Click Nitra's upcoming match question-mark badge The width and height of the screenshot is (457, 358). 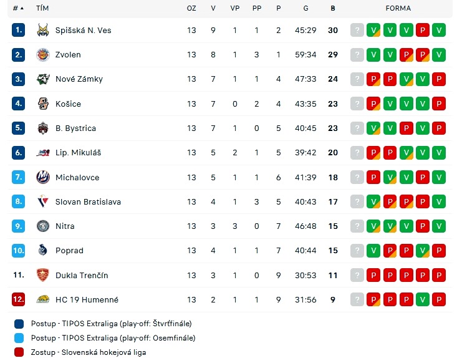coord(357,226)
